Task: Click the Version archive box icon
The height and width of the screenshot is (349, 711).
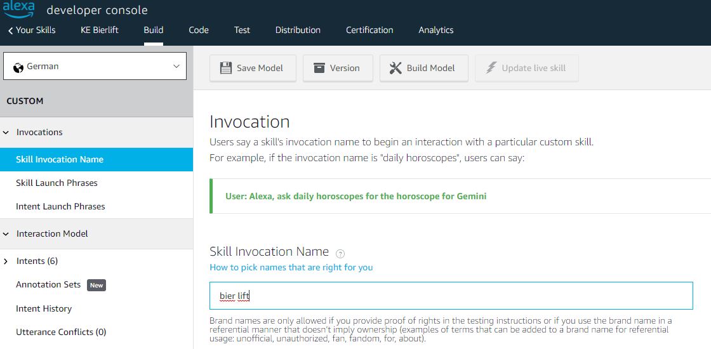Action: click(319, 68)
